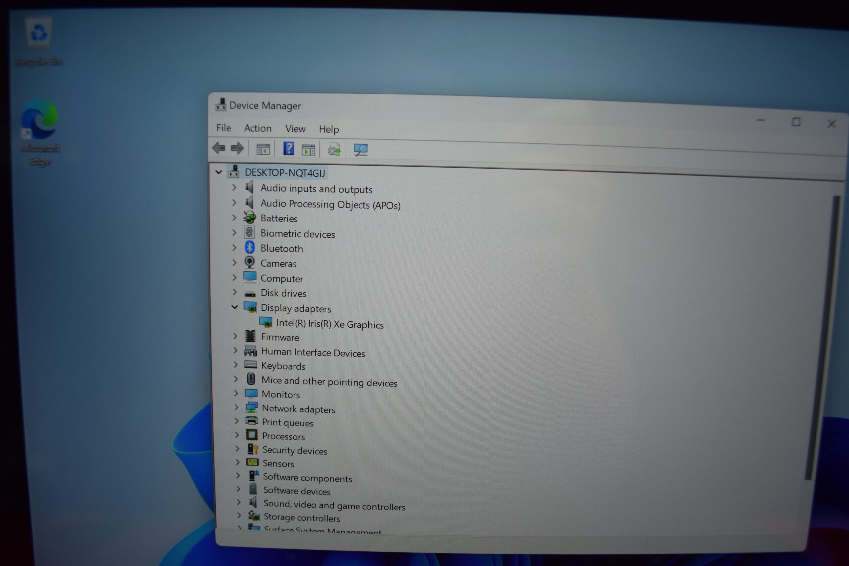Screen dimensions: 849x566
Task: Select the Disk drives label
Action: click(x=284, y=293)
